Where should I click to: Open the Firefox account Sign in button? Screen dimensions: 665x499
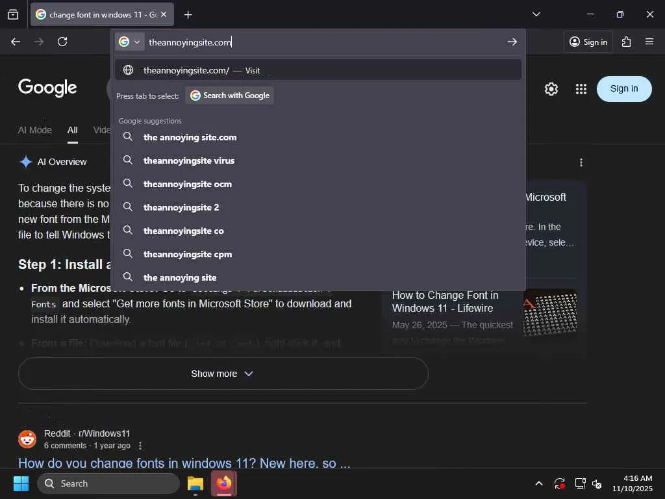click(588, 42)
